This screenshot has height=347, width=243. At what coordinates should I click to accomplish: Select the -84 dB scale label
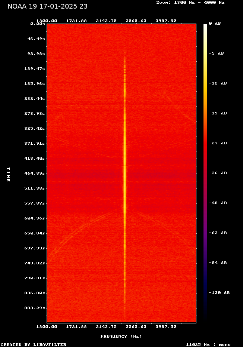(218, 263)
